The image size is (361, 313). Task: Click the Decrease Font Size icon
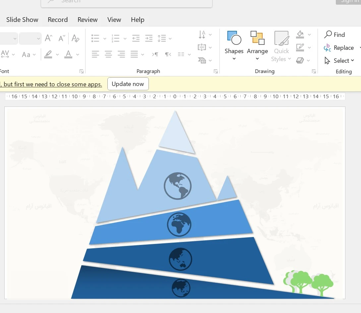[62, 38]
